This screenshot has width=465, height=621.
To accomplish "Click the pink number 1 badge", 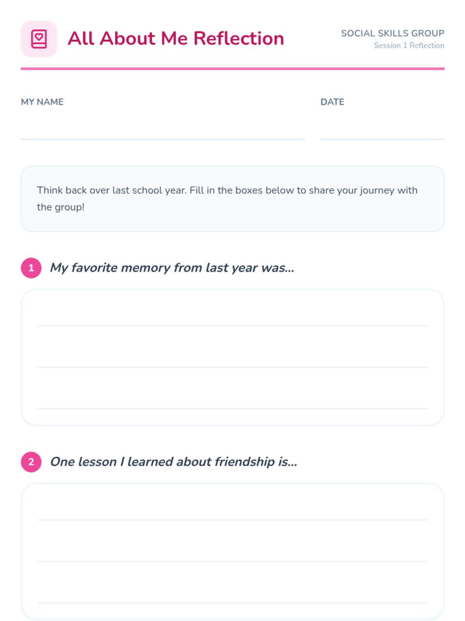I will (31, 268).
